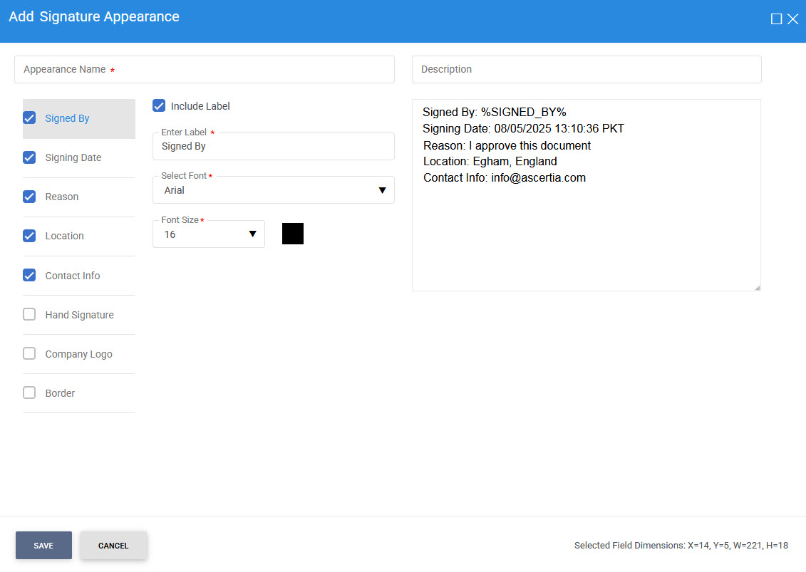Disable the Reason checkbox
The image size is (806, 572).
(x=29, y=197)
